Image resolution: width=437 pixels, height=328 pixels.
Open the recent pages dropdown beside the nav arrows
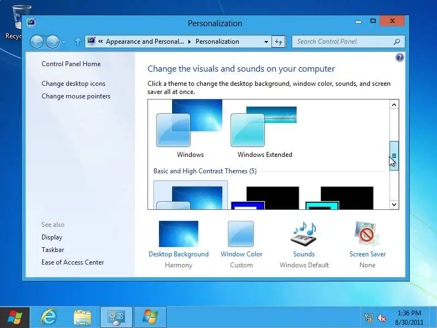[63, 42]
